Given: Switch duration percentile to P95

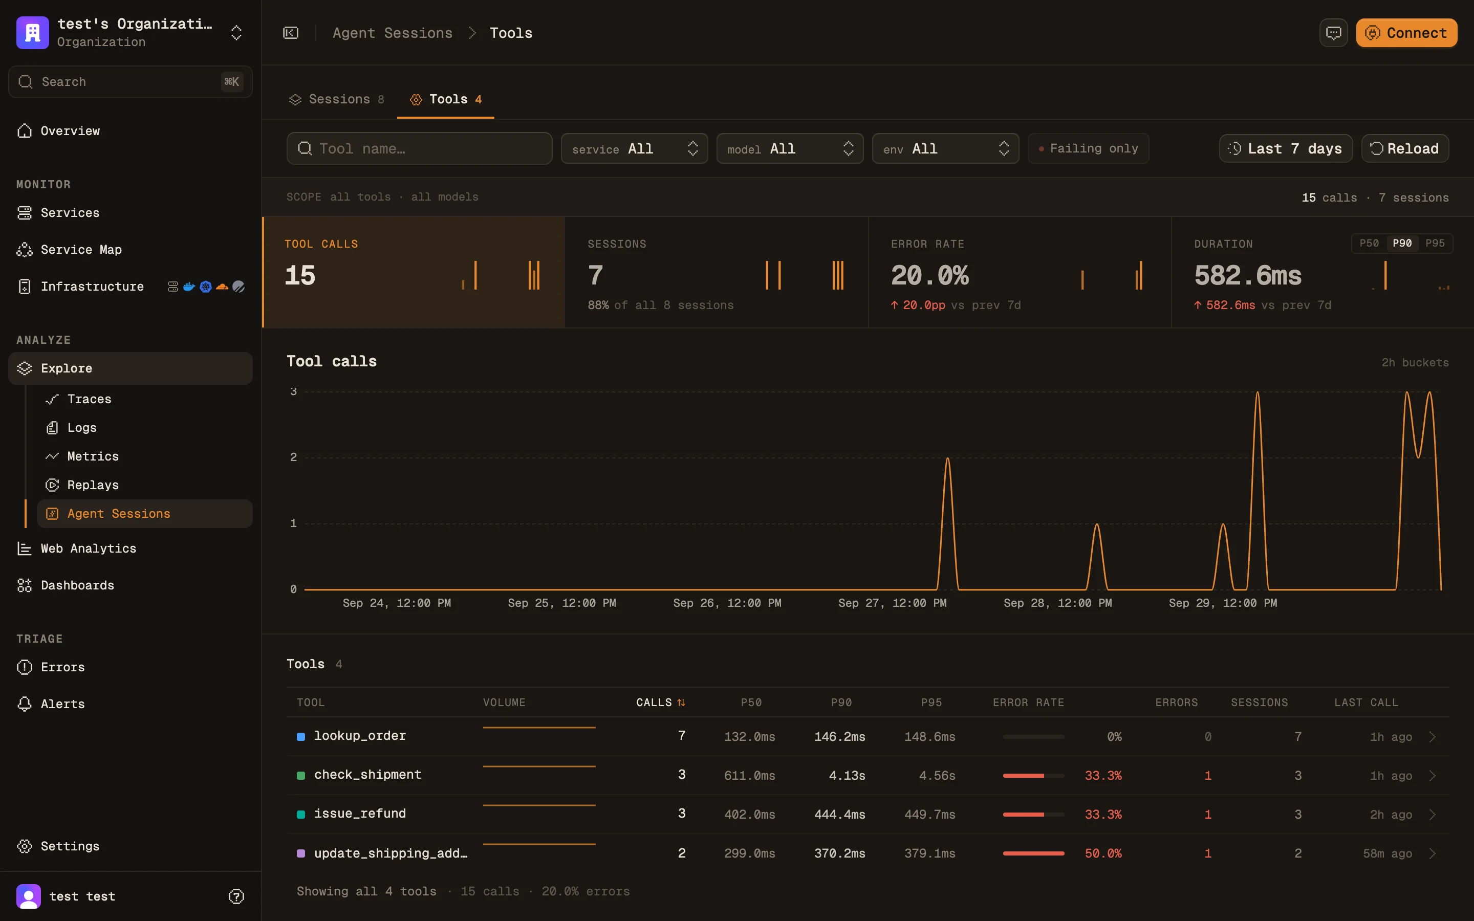Looking at the screenshot, I should 1435,243.
